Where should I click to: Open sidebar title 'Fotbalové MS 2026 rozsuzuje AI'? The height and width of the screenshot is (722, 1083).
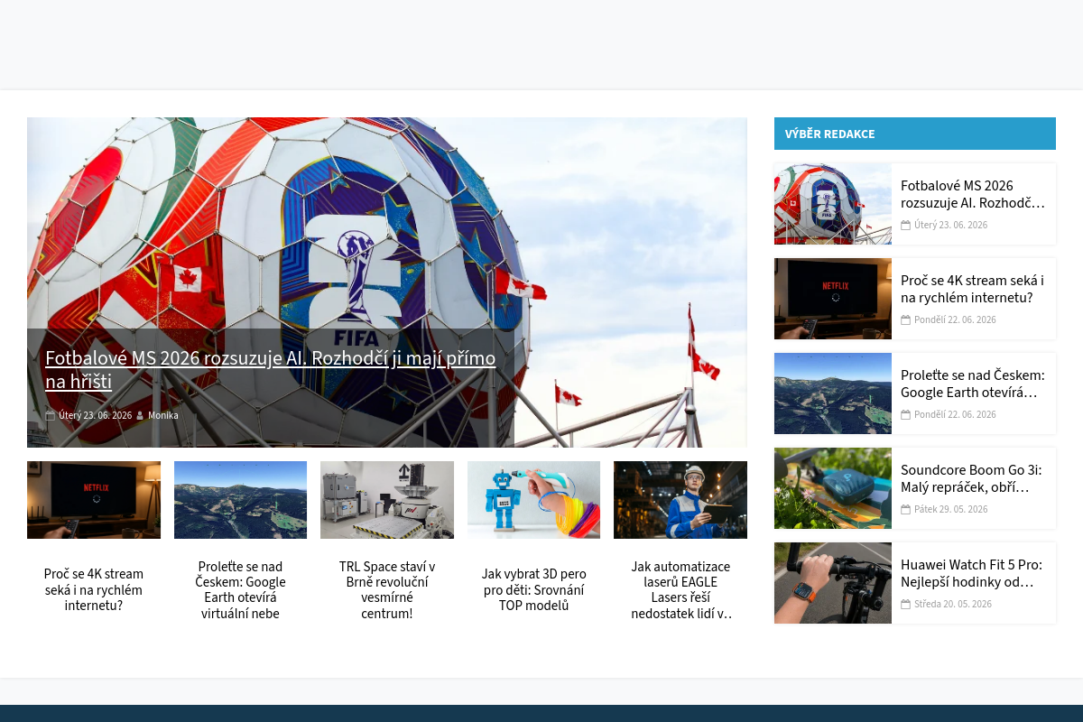[x=973, y=195]
